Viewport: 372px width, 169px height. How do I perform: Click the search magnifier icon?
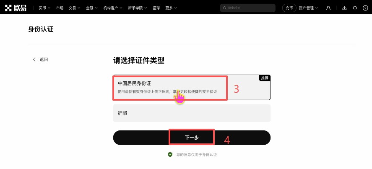coord(225,8)
